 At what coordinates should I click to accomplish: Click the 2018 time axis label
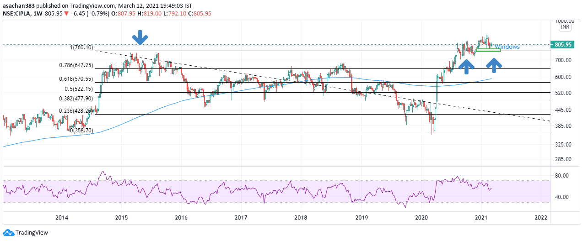click(x=301, y=217)
